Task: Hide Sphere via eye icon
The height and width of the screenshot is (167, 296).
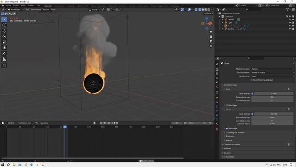Action: 290,29
